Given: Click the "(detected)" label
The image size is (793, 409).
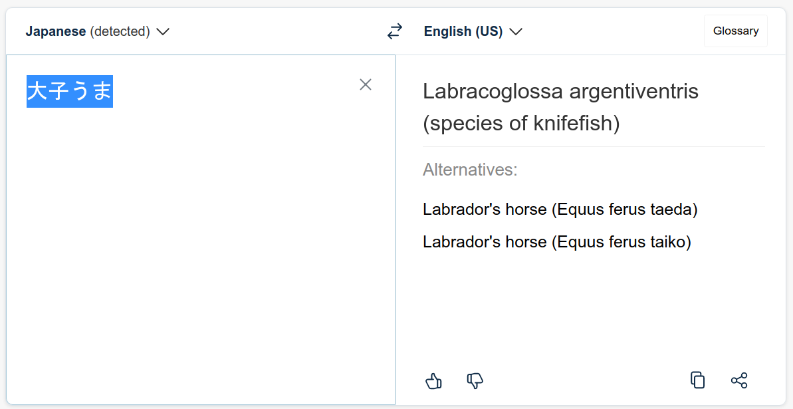Looking at the screenshot, I should 120,31.
